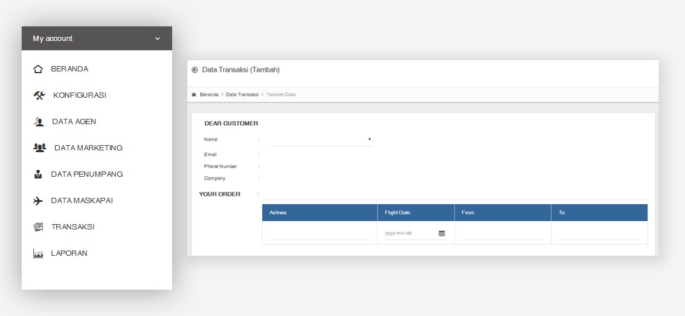Click the Konfigurasi tools icon
The width and height of the screenshot is (685, 316).
click(x=39, y=95)
